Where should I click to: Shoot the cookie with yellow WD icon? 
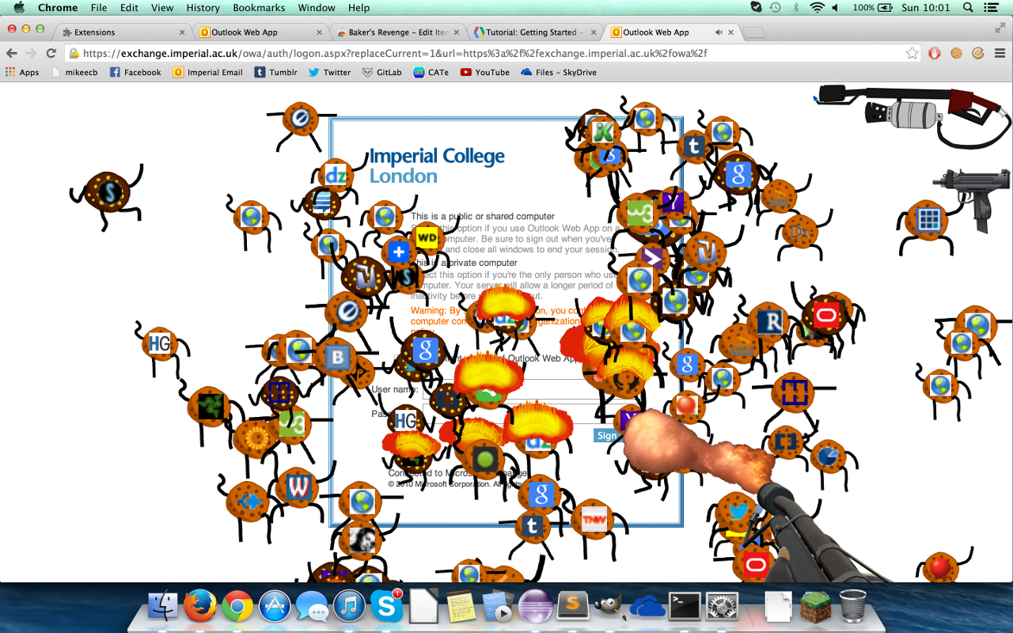427,238
